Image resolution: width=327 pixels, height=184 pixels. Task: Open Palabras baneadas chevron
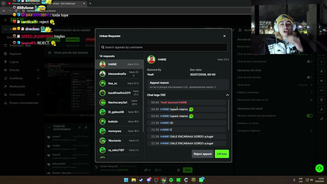(311, 92)
